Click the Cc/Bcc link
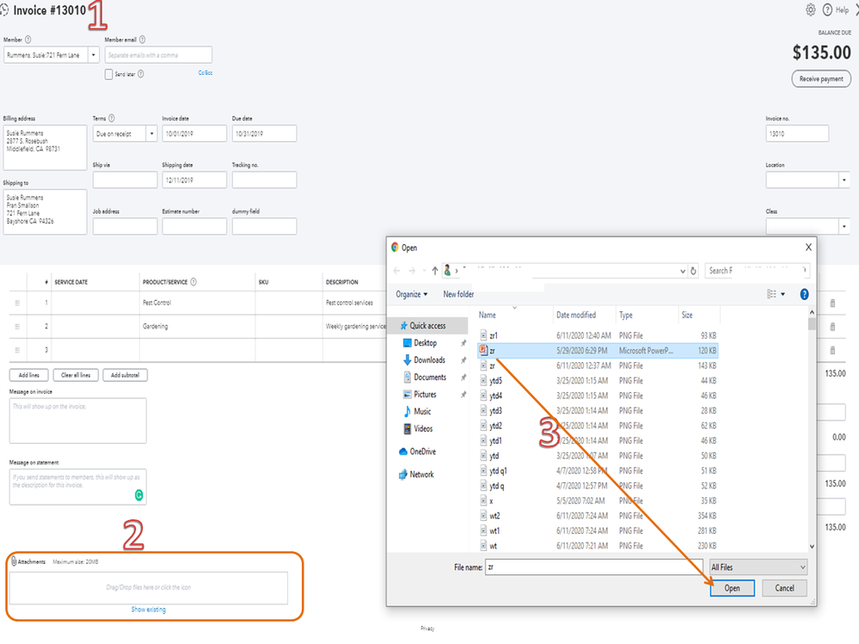The width and height of the screenshot is (859, 644). coord(206,72)
